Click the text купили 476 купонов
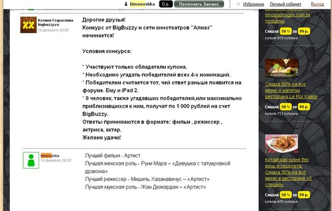Screen dimensions: 332x211 [281, 202]
